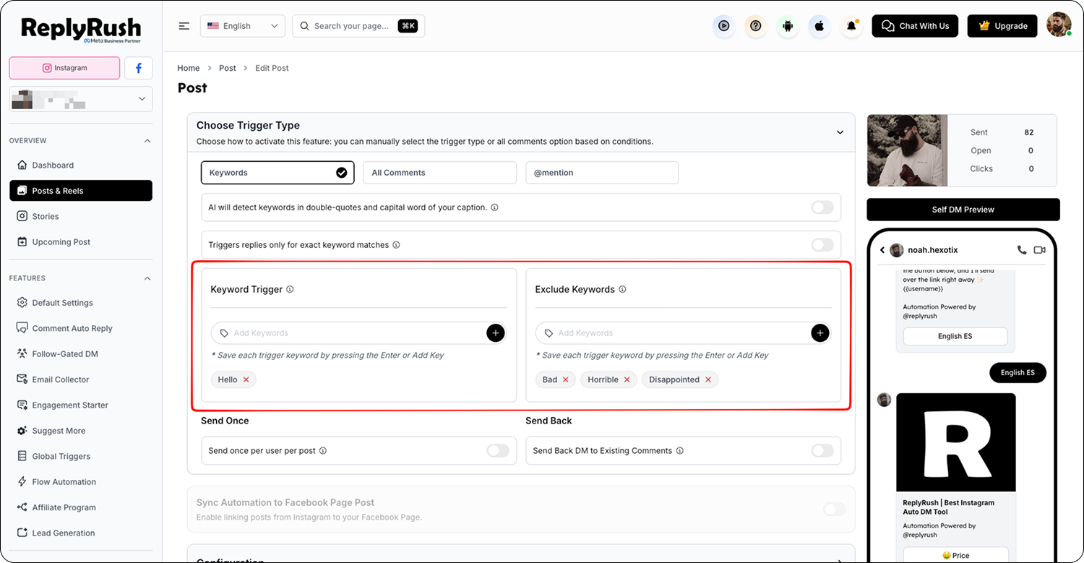
Task: Open Flow Automation in the sidebar
Action: coord(81,482)
